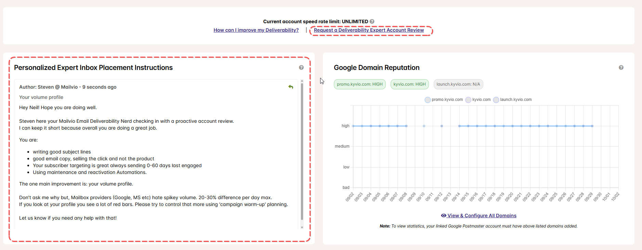Click the 'Current account speed rate limit: UNLIMITED' text
Screen dimensions: 642x250
click(x=316, y=21)
